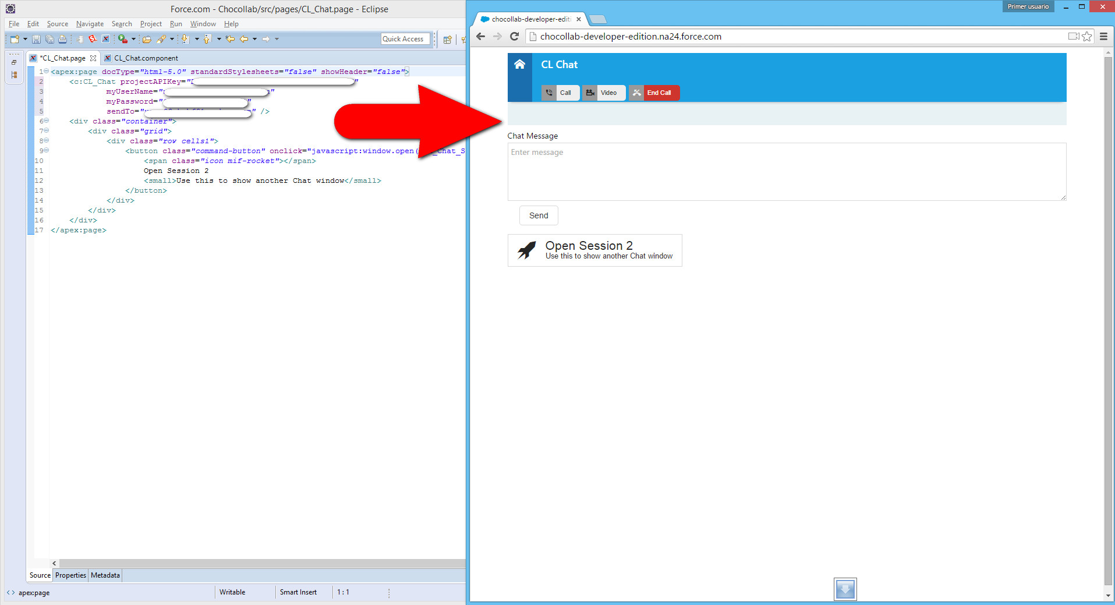
Task: Click the Restore view icon in left sidebar
Action: point(14,62)
